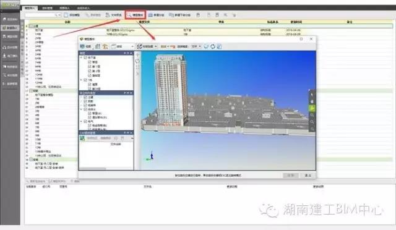This screenshot has width=396, height=230.
Task: Click the 更新时间 column header
Action: click(x=296, y=22)
